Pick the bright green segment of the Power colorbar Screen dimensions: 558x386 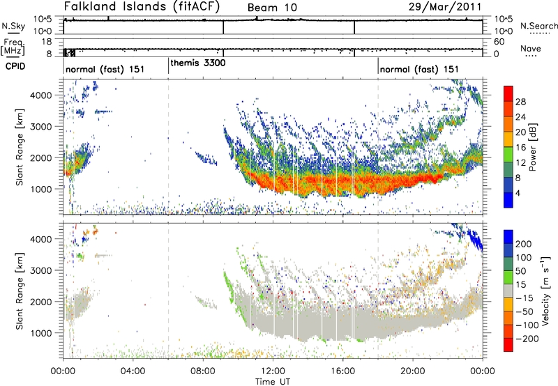pyautogui.click(x=508, y=155)
